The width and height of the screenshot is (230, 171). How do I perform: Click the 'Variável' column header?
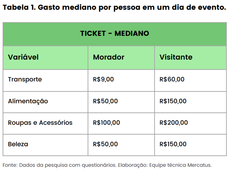tap(23, 57)
